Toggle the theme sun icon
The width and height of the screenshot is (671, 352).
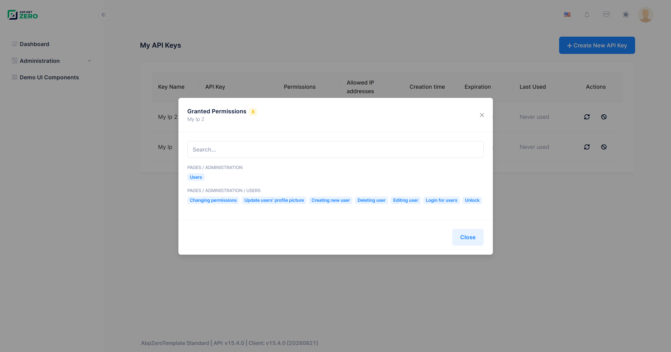626,15
